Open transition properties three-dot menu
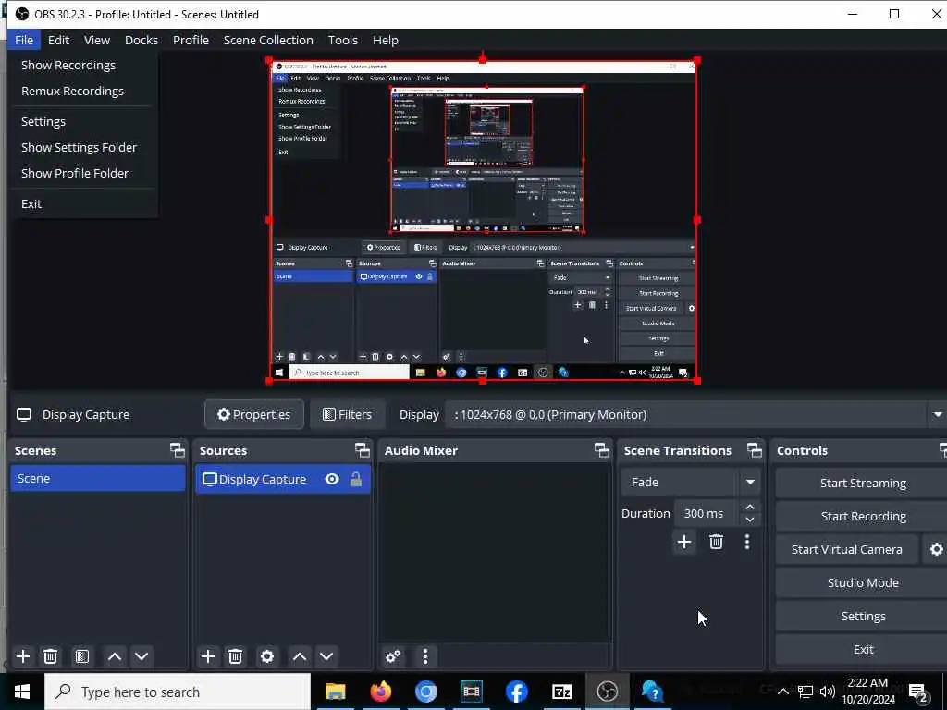Image resolution: width=947 pixels, height=710 pixels. click(747, 542)
